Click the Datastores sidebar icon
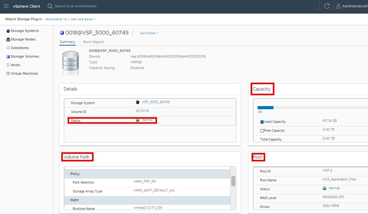 click(8, 48)
